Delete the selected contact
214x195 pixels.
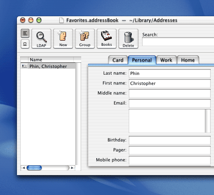pos(128,38)
